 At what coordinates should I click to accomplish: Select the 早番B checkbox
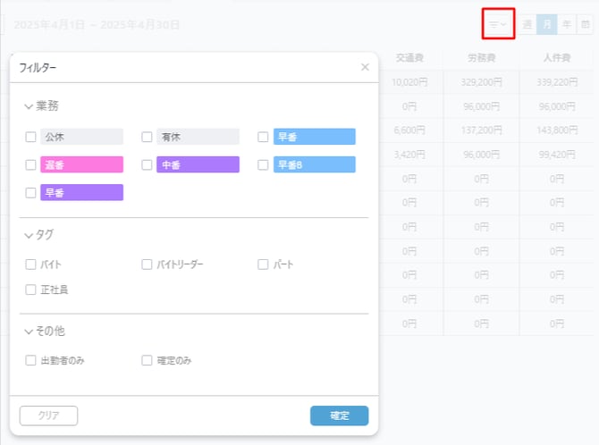tap(264, 165)
